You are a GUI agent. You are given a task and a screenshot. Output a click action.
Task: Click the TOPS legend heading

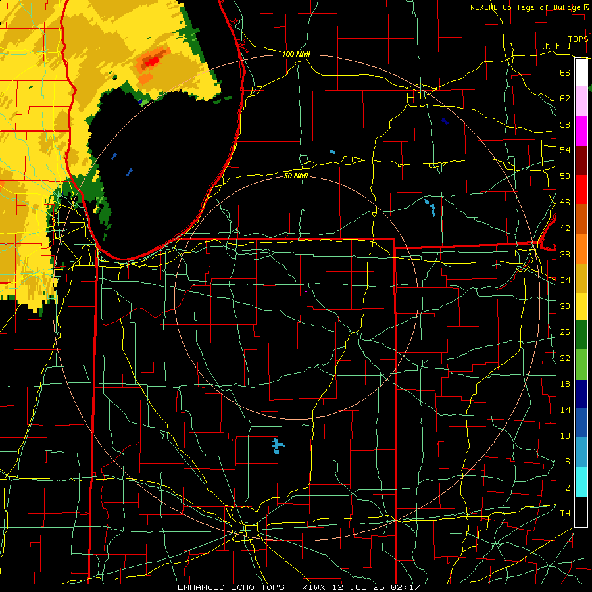pyautogui.click(x=578, y=39)
